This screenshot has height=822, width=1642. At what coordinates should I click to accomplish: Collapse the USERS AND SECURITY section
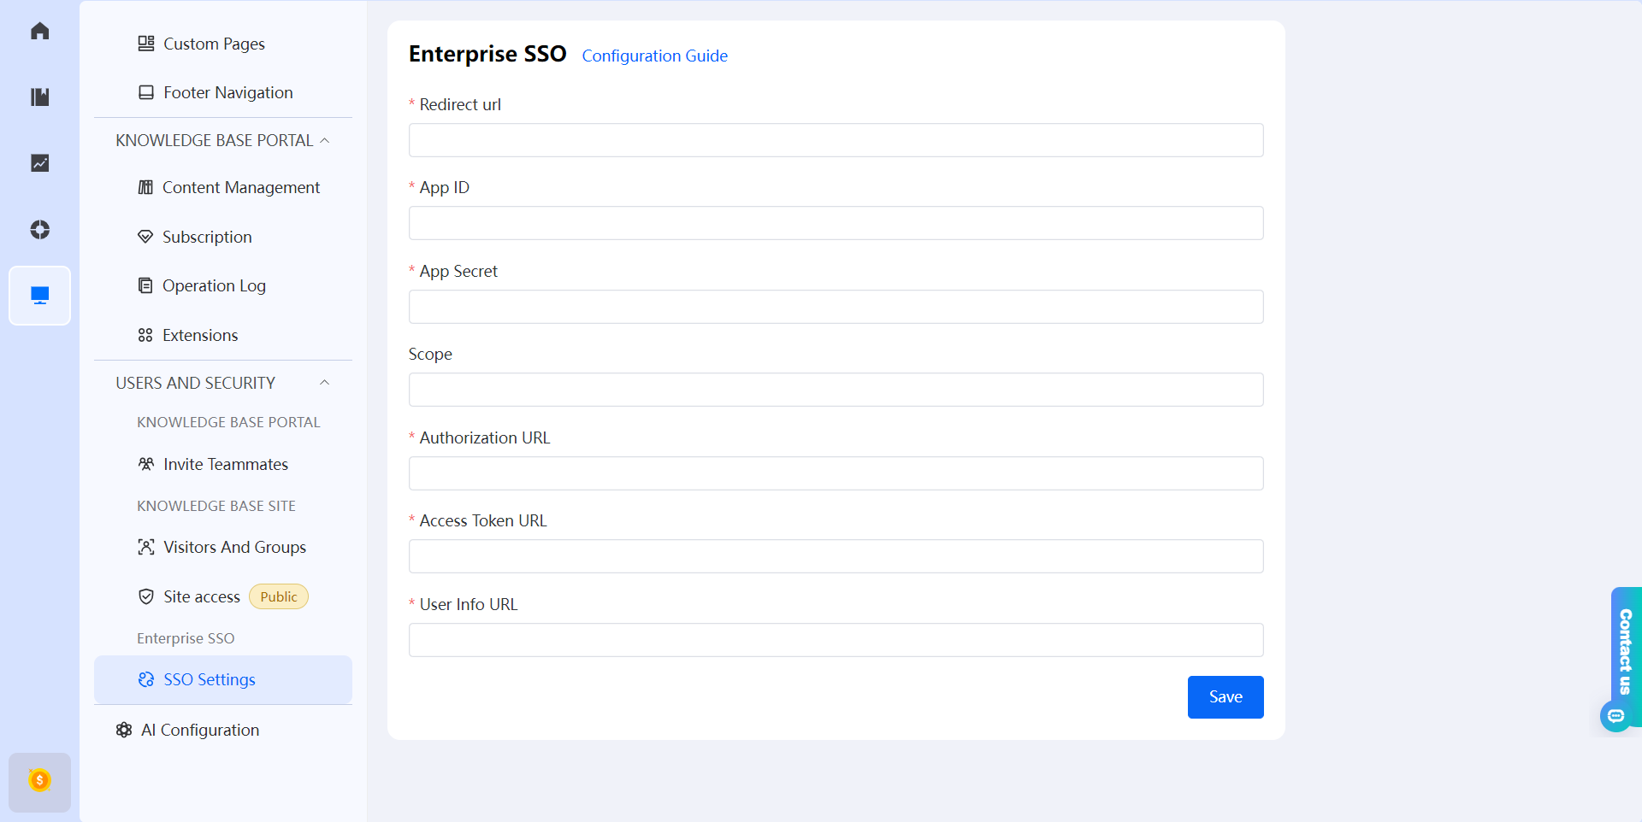point(324,382)
